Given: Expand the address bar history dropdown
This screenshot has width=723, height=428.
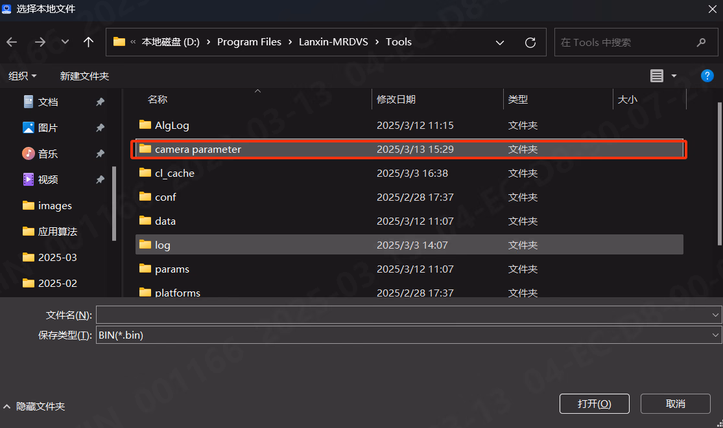Looking at the screenshot, I should pyautogui.click(x=500, y=43).
